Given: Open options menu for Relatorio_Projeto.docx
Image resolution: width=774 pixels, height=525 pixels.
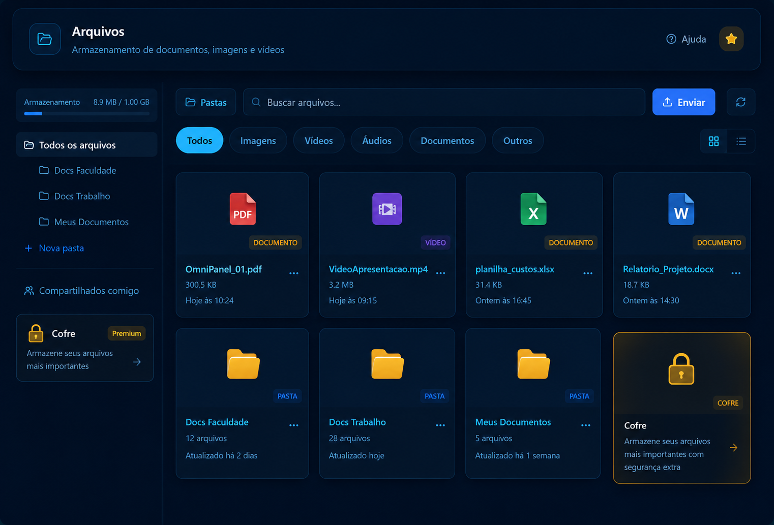Looking at the screenshot, I should (x=736, y=273).
